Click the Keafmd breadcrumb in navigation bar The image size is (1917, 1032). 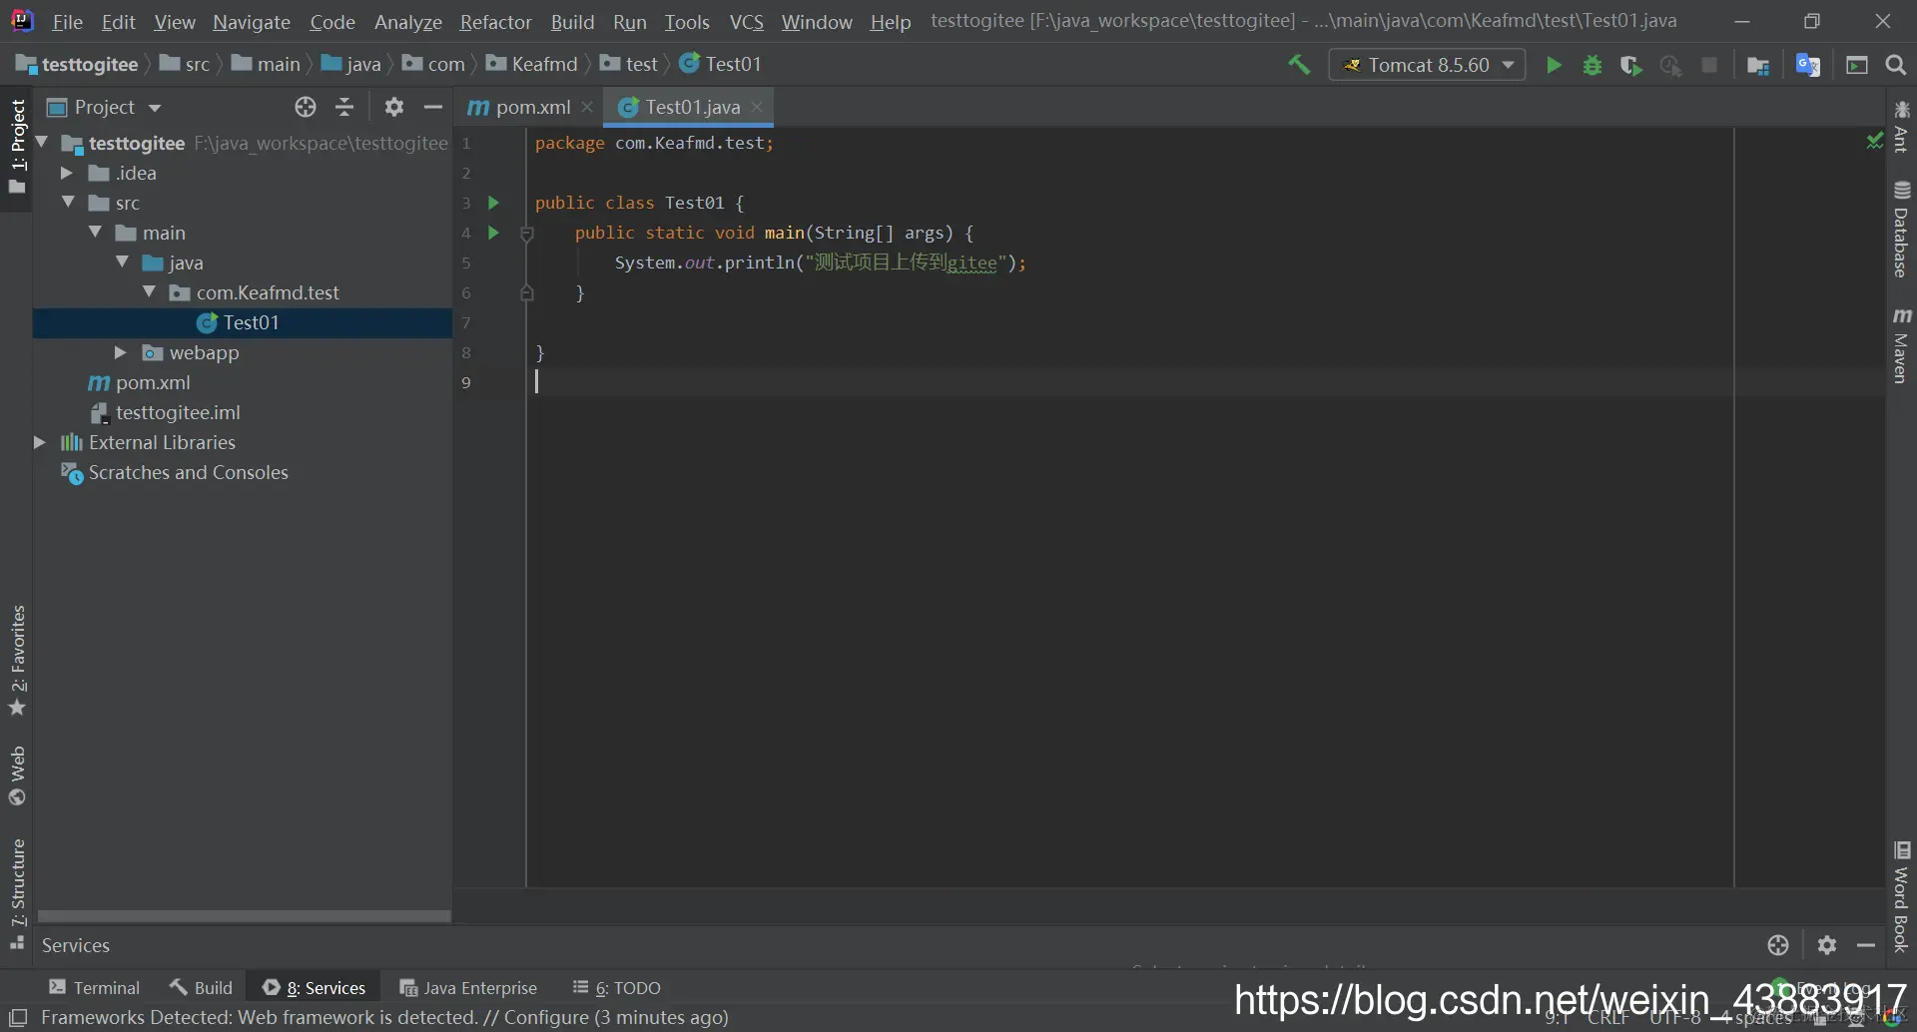(x=533, y=65)
